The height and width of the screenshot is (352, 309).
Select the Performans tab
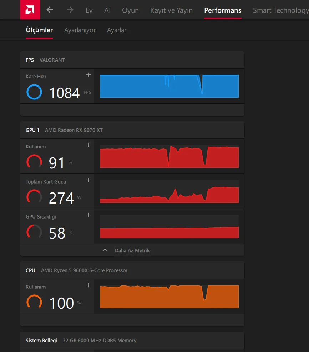click(223, 10)
